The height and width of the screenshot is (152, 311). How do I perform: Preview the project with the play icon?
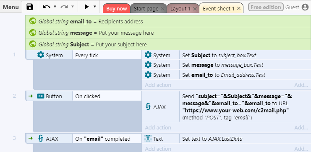87,7
